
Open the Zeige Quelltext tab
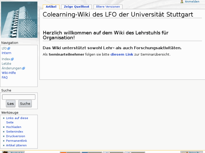pyautogui.click(x=76, y=7)
